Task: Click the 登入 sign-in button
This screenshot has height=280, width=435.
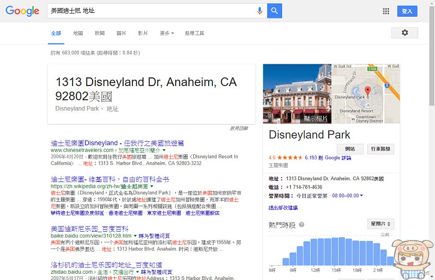Action: coord(407,11)
